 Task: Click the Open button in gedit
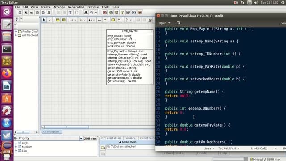pos(162,23)
